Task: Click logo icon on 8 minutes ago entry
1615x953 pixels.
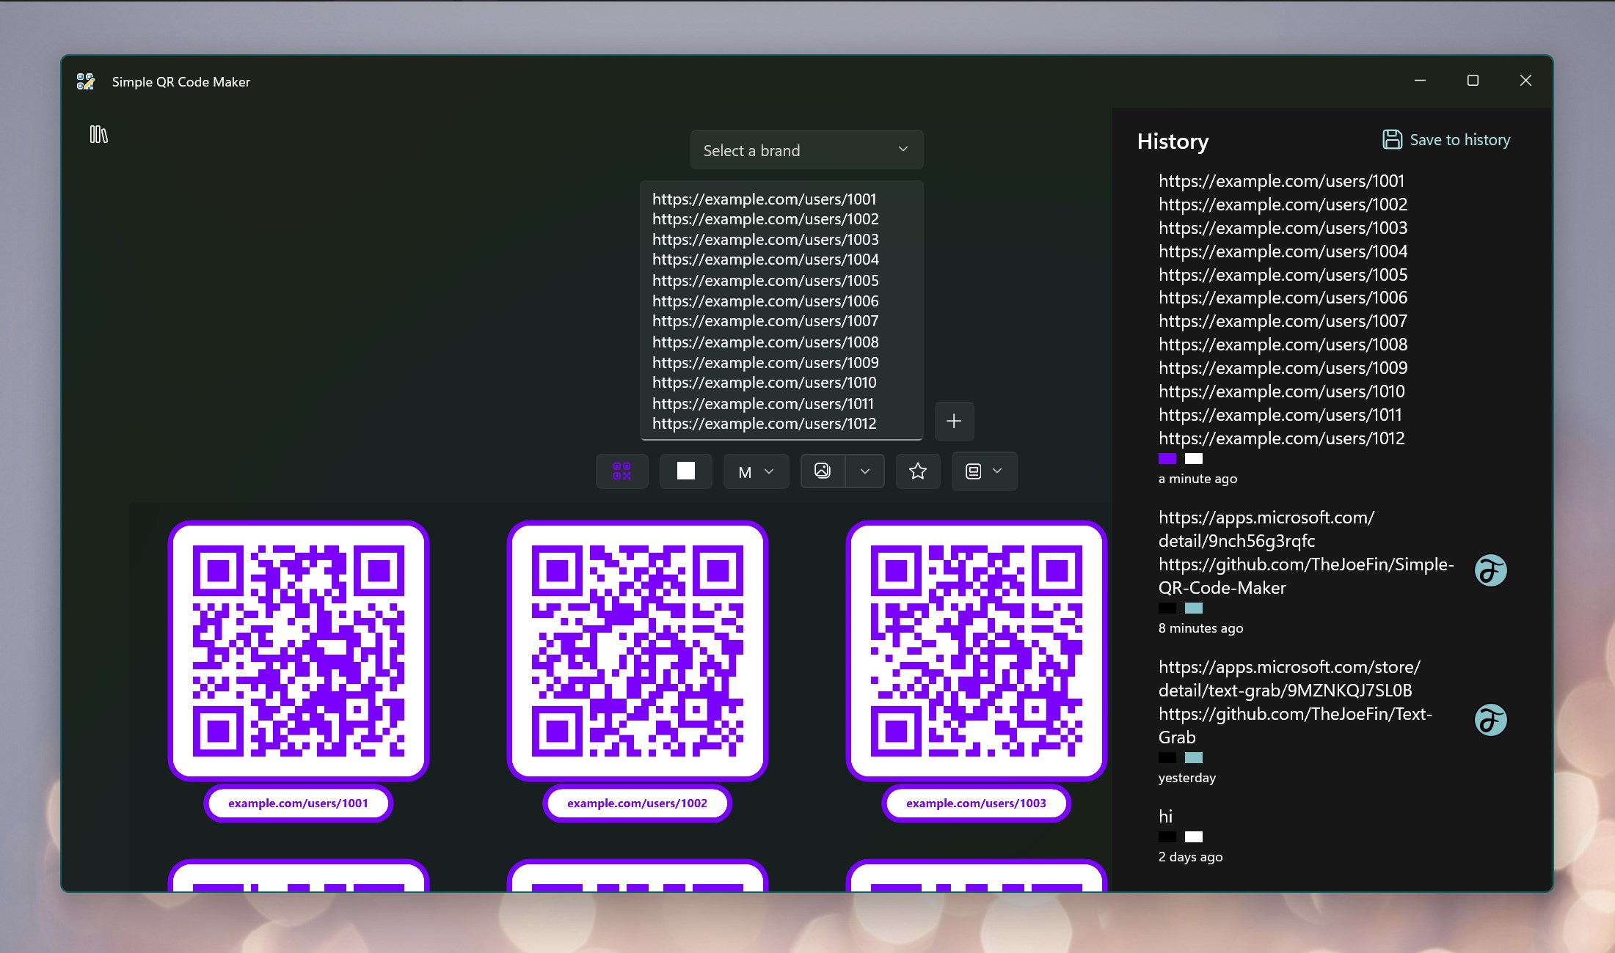Action: point(1490,570)
